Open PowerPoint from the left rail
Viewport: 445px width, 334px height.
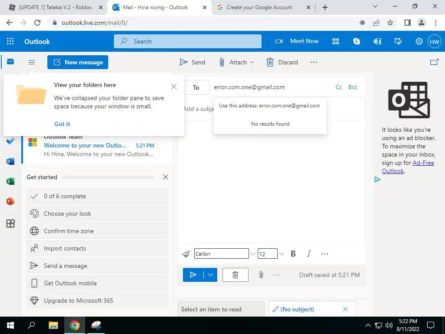(10, 201)
